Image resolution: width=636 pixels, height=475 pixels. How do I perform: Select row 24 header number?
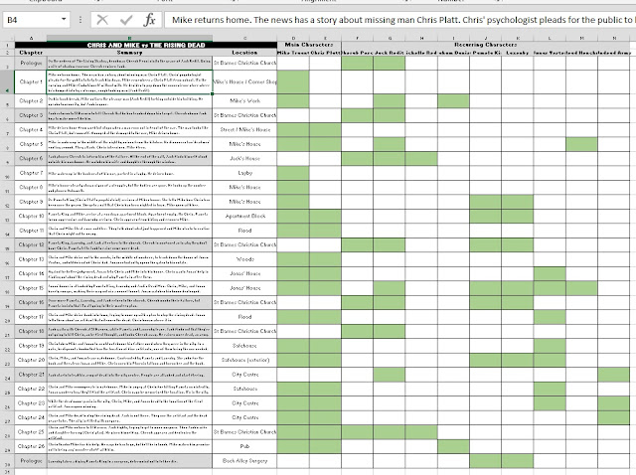pyautogui.click(x=7, y=375)
